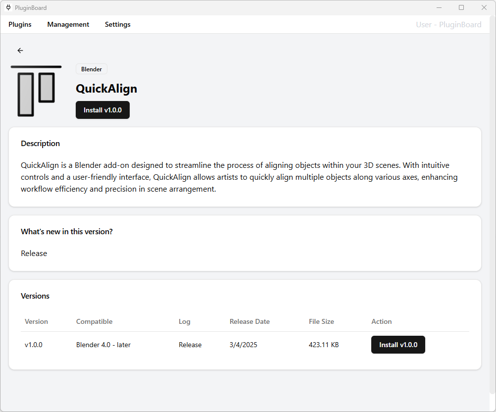
Task: Click the Version column header
Action: click(36, 321)
